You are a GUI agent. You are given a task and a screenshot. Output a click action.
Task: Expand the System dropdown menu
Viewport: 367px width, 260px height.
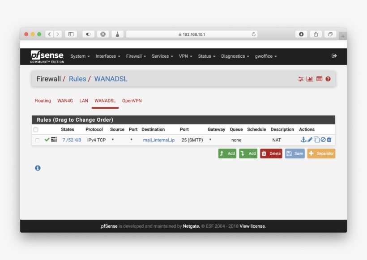[80, 56]
